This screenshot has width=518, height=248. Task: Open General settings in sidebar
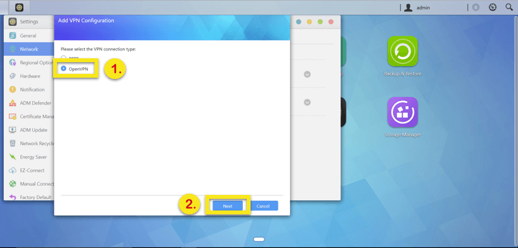pyautogui.click(x=29, y=36)
